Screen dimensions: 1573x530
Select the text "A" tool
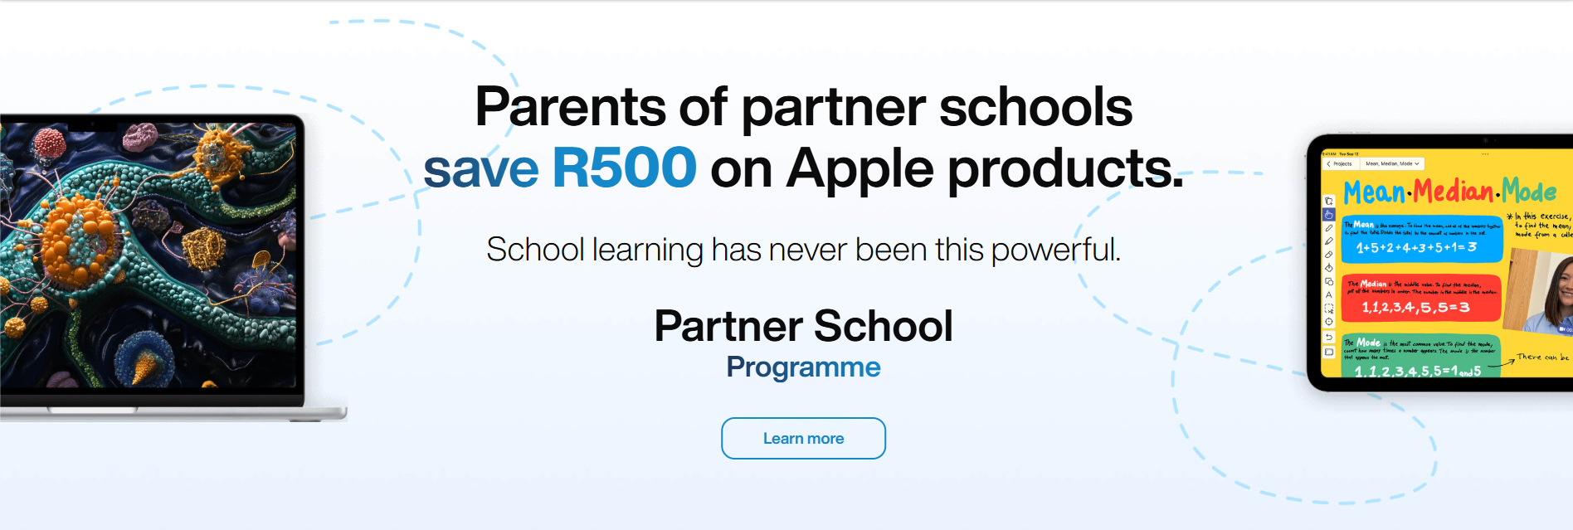tap(1328, 294)
